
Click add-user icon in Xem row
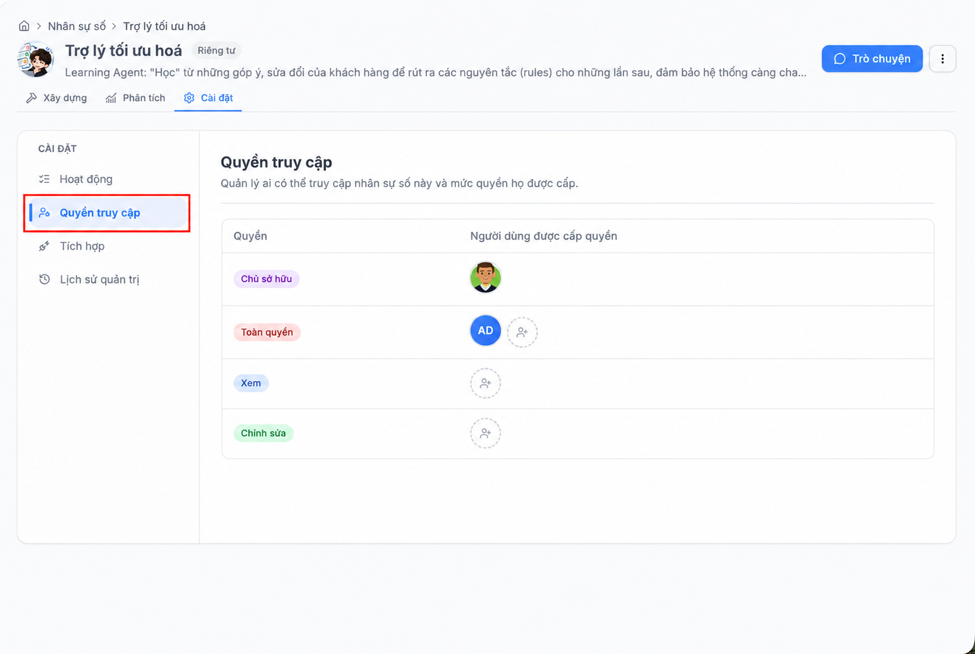pyautogui.click(x=485, y=383)
